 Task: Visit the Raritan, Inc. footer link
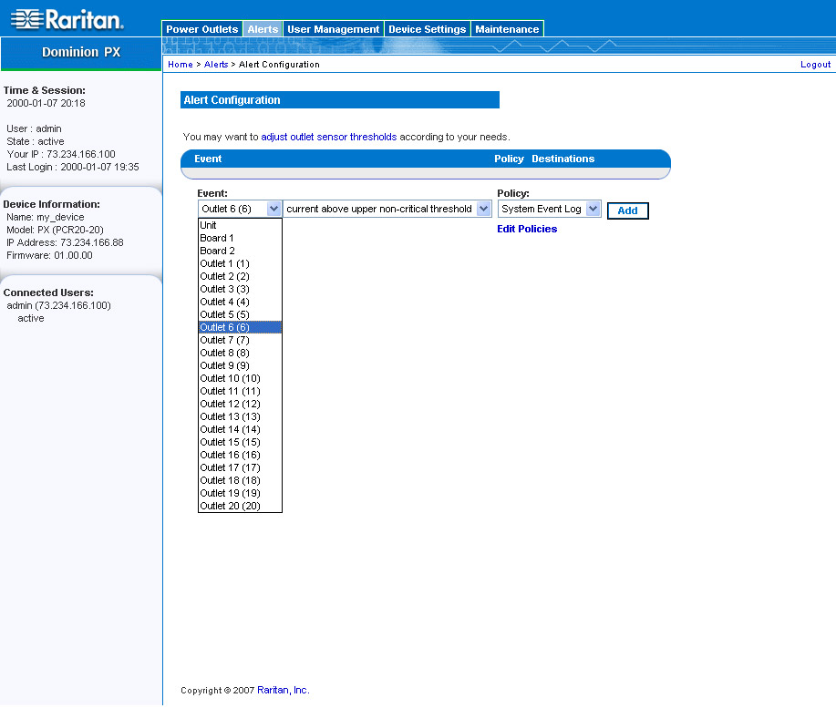(x=283, y=691)
